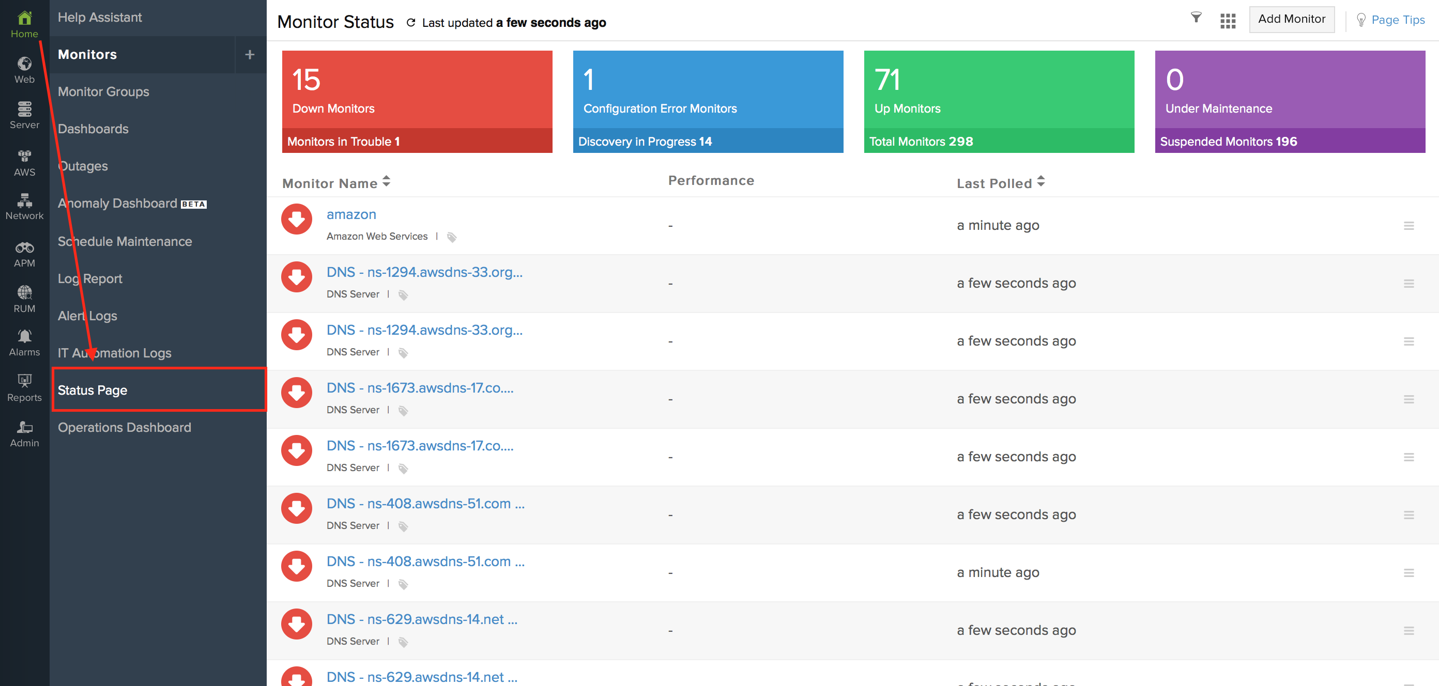Sort by Monitor Name column
Image resolution: width=1439 pixels, height=686 pixels.
336,182
